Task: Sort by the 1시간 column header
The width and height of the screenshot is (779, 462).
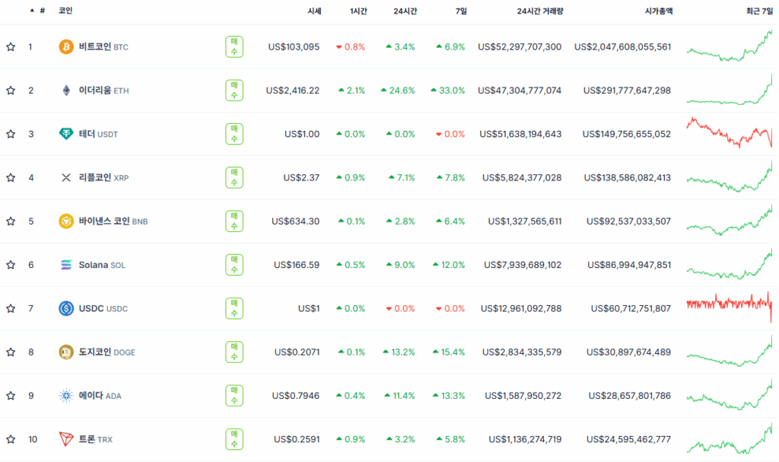Action: [x=358, y=11]
